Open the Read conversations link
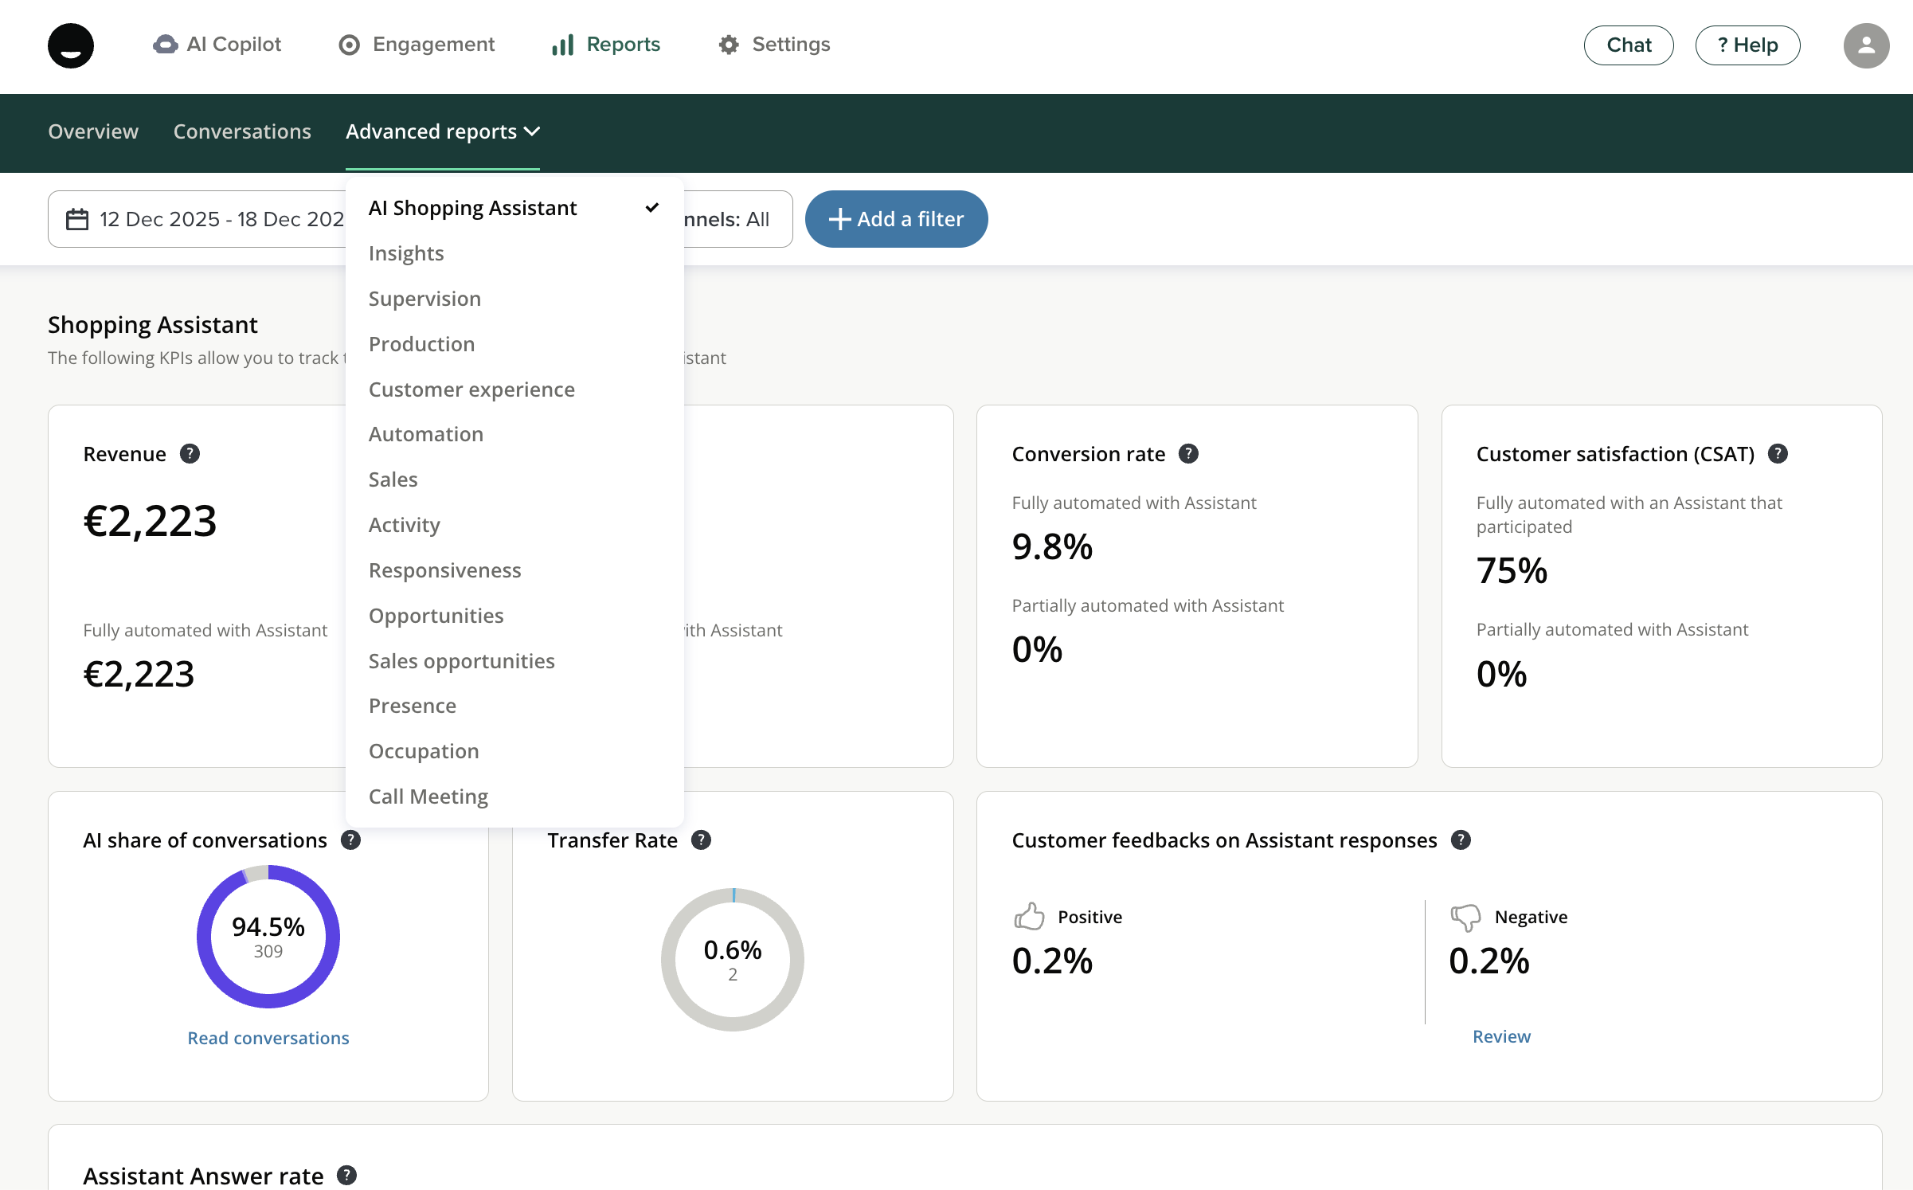 [268, 1038]
